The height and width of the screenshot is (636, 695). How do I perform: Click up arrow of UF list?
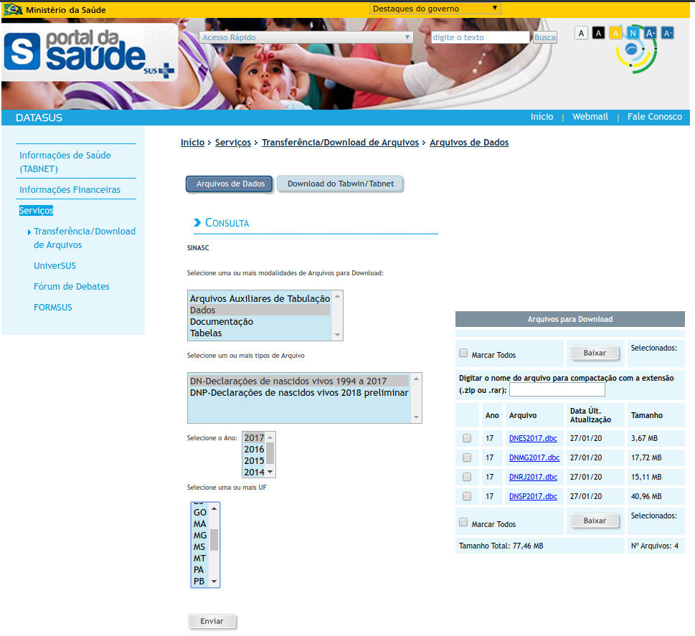click(214, 508)
